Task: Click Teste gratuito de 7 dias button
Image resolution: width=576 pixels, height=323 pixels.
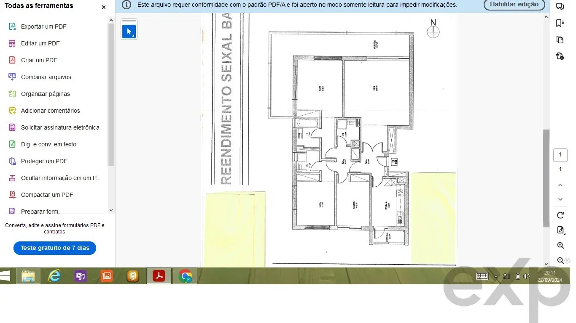Action: click(55, 248)
